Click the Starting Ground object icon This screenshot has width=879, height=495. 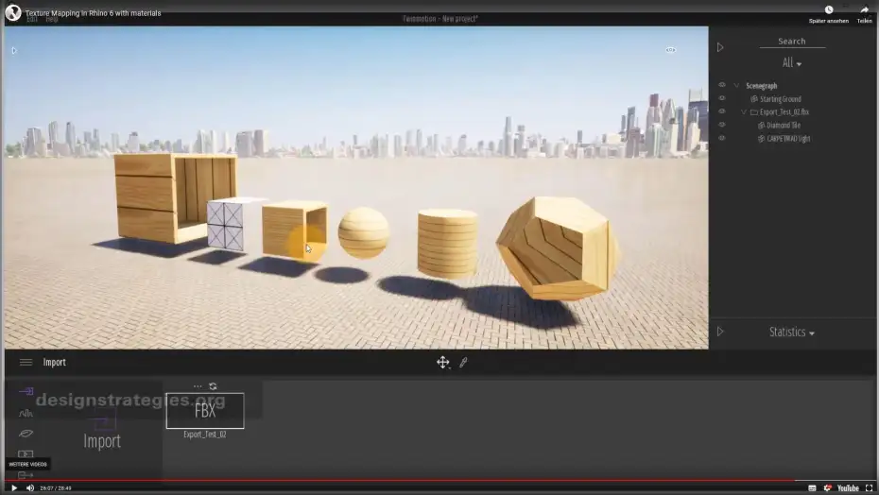754,99
